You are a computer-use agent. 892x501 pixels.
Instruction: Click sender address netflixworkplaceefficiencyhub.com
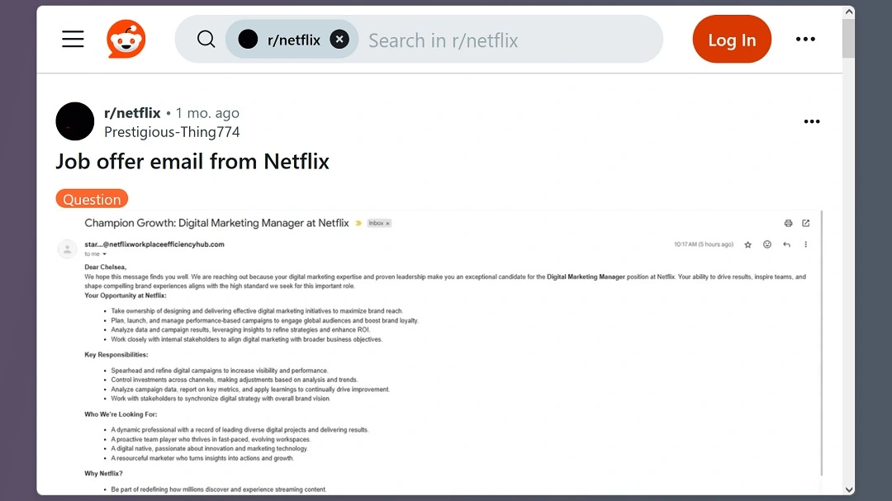pos(154,244)
